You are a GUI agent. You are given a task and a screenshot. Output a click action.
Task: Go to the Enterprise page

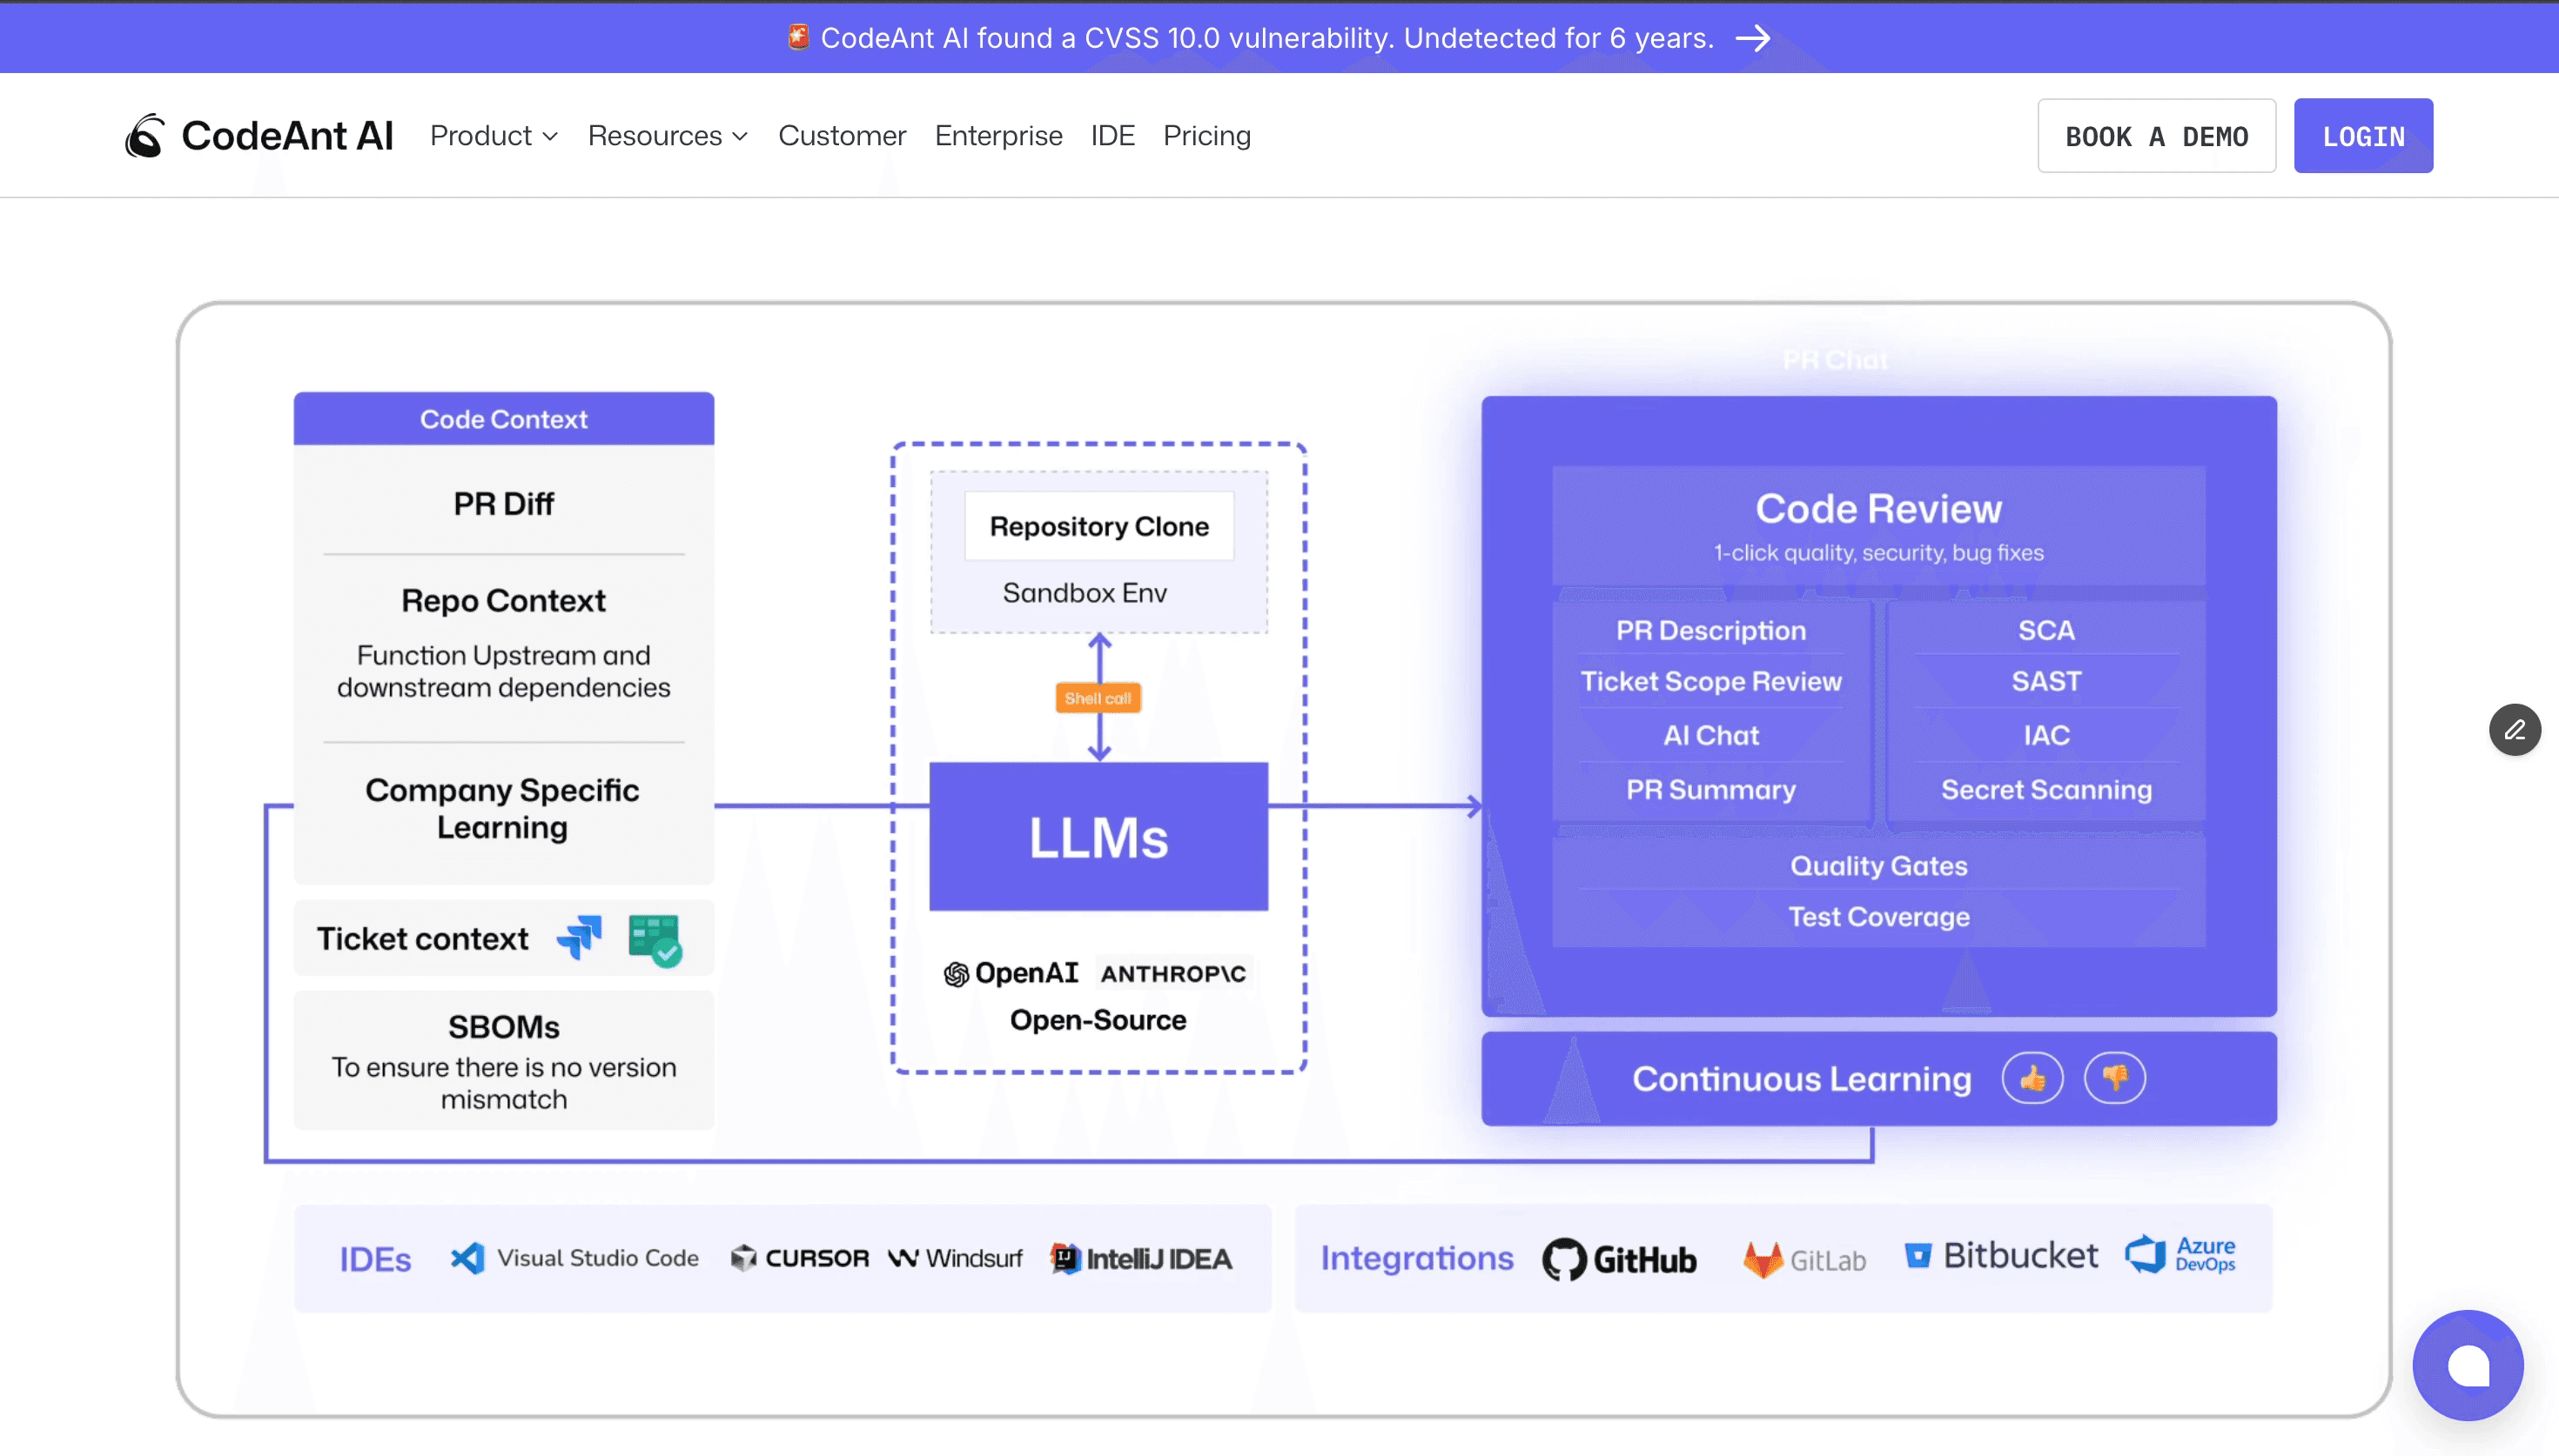pos(998,136)
